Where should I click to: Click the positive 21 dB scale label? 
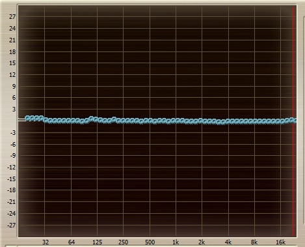point(12,40)
